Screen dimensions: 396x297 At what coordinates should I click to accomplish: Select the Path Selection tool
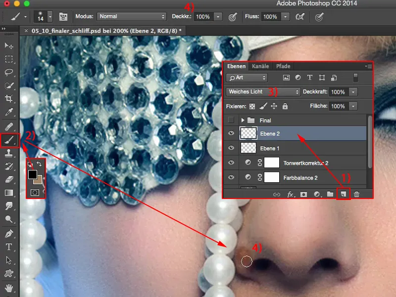tap(9, 260)
